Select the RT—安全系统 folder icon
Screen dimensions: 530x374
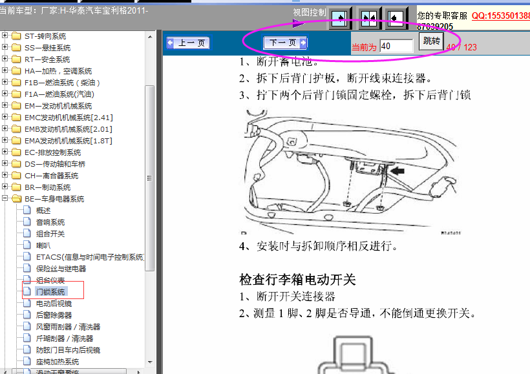click(x=16, y=59)
